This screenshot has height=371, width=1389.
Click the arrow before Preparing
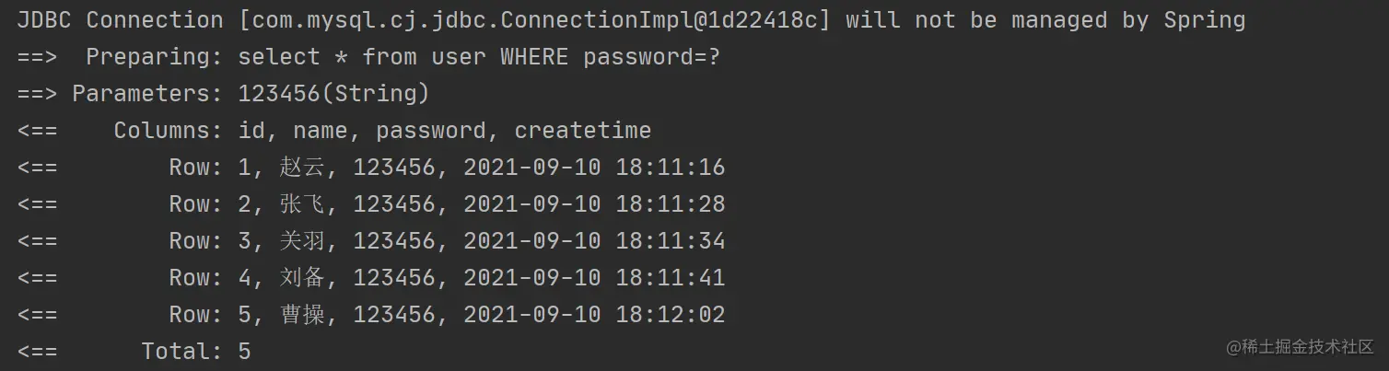pyautogui.click(x=37, y=57)
